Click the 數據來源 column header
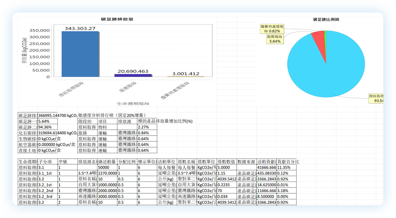396x218 pixels. coord(246,162)
